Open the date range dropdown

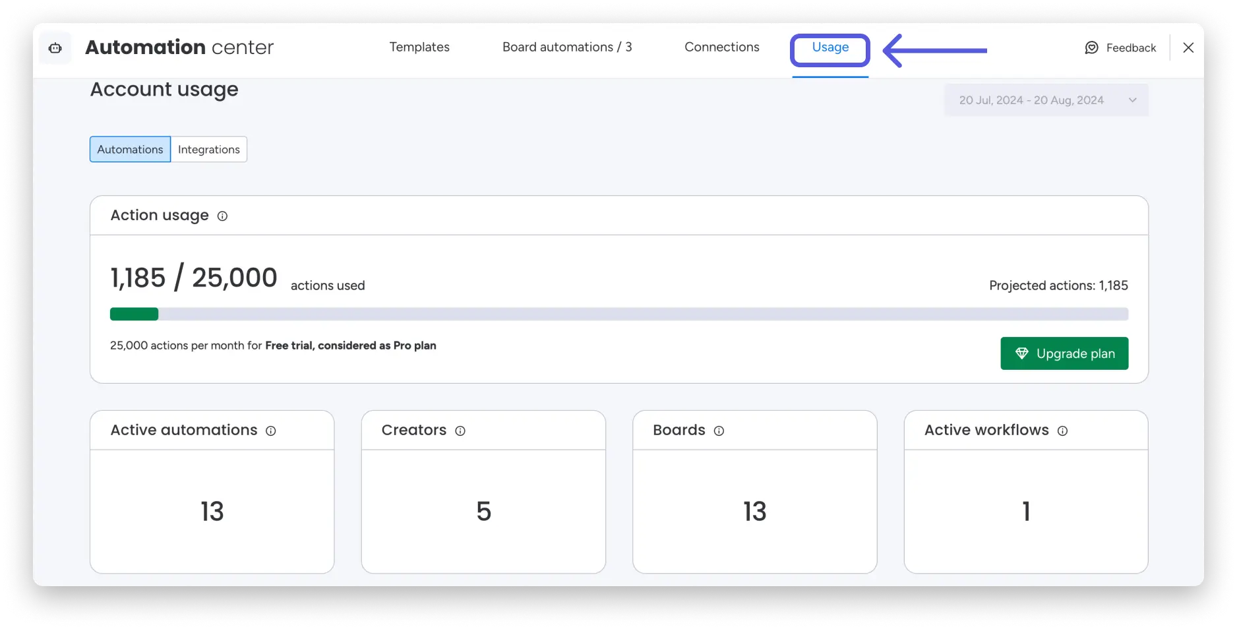coord(1046,100)
